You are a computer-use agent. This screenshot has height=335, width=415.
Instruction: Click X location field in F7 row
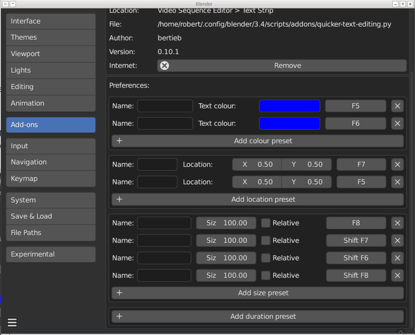pos(257,165)
